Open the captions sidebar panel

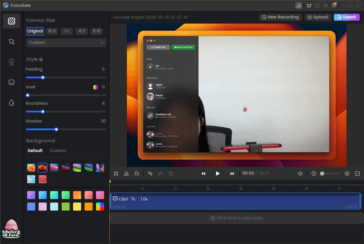pos(11,82)
